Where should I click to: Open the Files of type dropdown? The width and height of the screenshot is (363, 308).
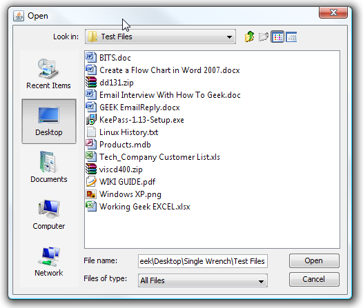click(x=203, y=280)
